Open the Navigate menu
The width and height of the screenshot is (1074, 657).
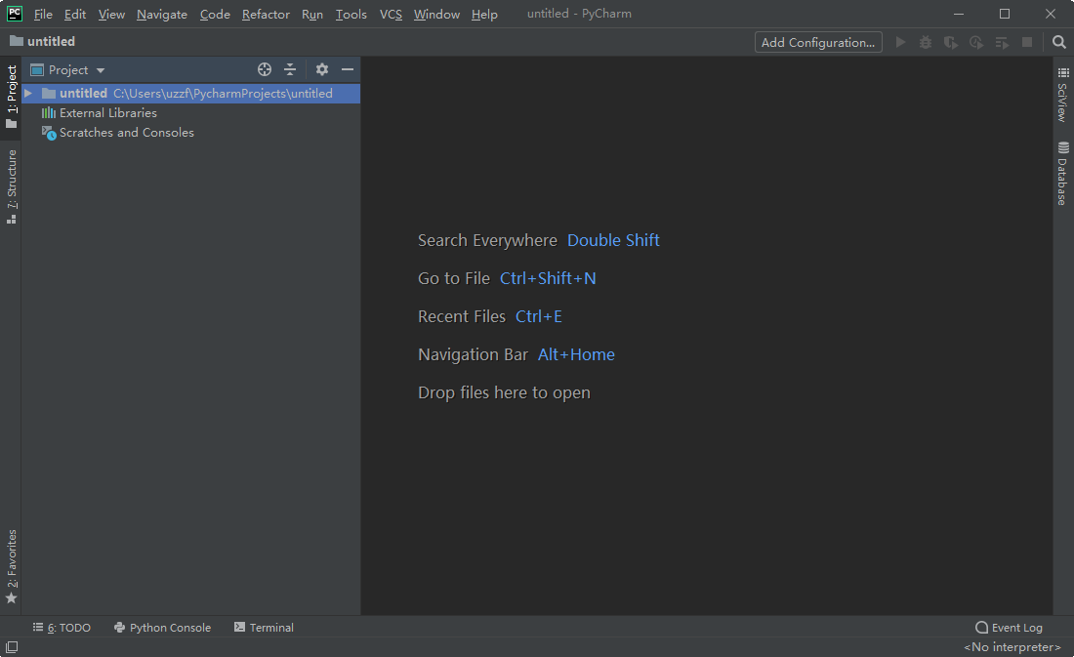coord(162,15)
